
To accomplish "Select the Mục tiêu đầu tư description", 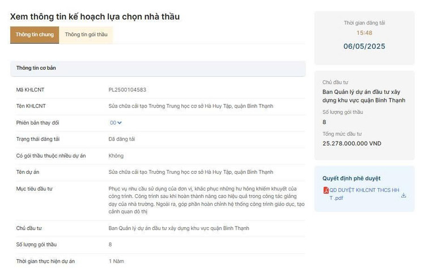I will pos(206,200).
